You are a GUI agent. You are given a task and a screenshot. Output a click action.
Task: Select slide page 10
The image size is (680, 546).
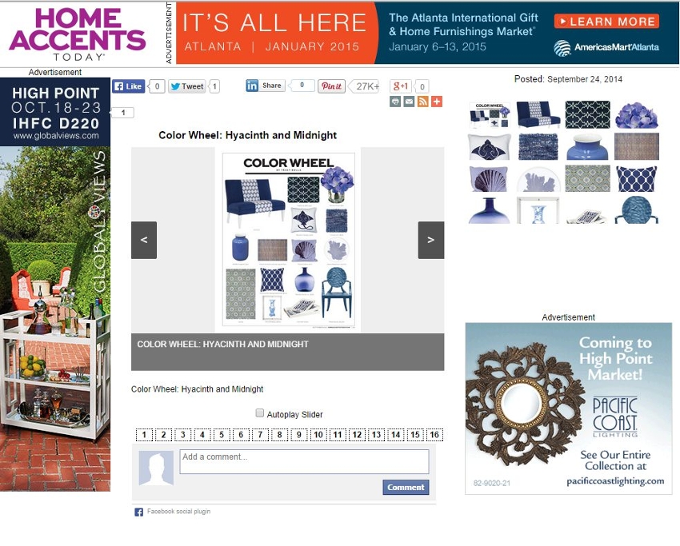[318, 435]
